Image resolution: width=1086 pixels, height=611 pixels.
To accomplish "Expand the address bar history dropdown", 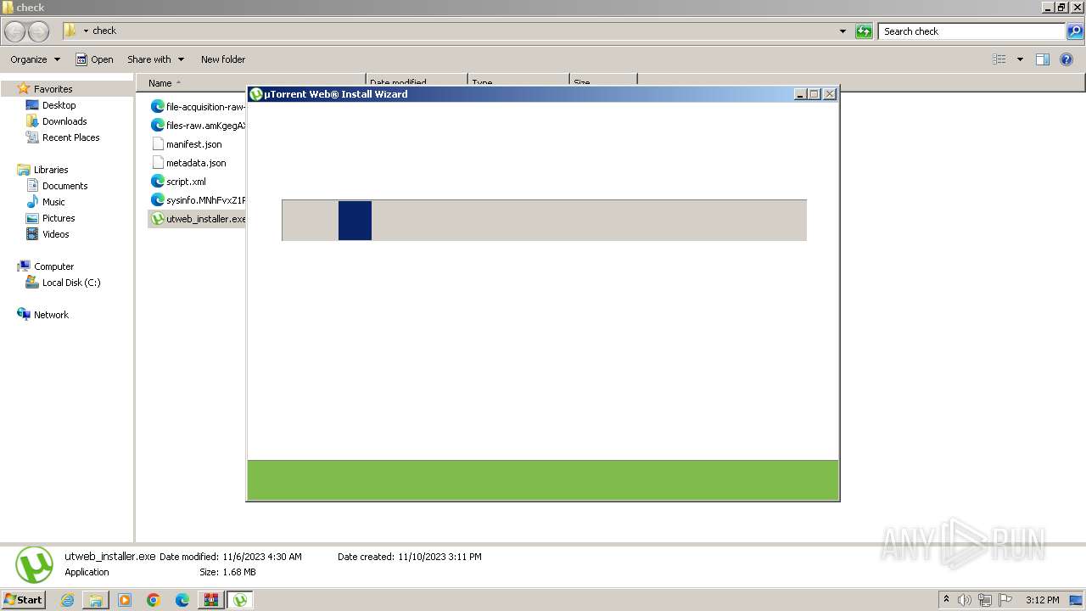I will [x=842, y=31].
